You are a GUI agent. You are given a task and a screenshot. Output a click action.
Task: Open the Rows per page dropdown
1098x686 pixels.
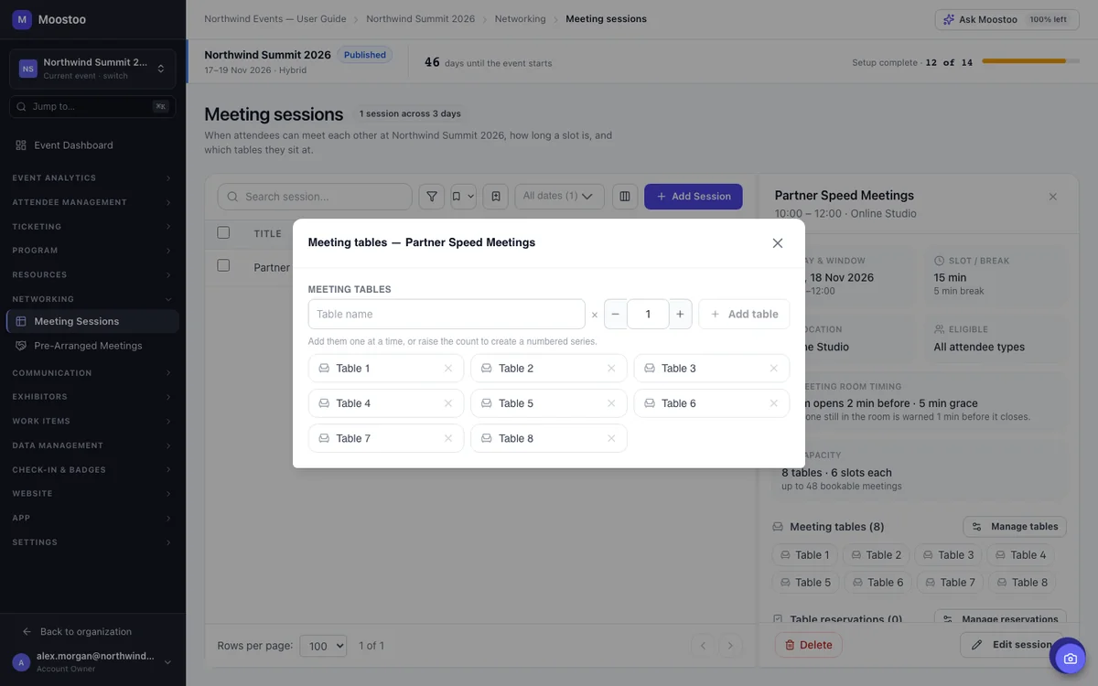(x=323, y=646)
